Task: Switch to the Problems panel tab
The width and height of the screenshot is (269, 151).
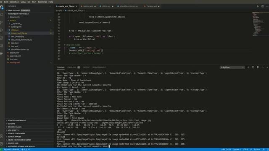Action: (74, 67)
